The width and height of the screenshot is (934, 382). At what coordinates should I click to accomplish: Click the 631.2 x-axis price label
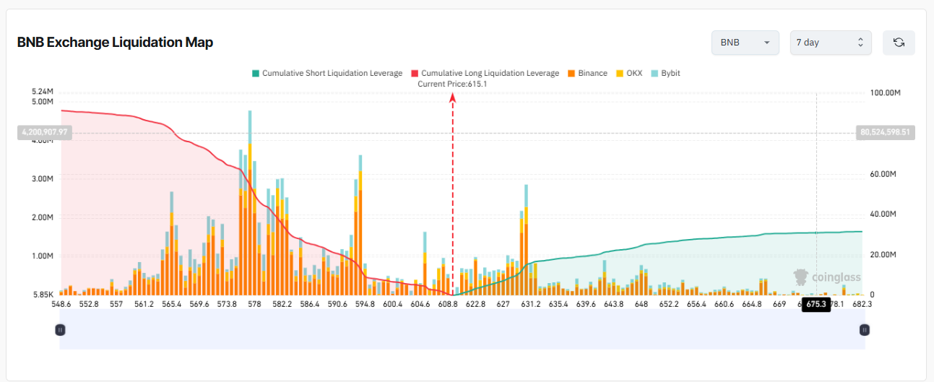coord(529,305)
